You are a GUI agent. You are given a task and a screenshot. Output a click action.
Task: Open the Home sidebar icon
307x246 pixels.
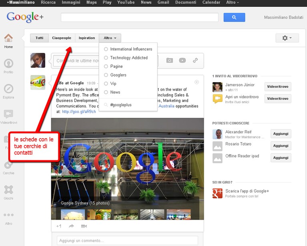coord(8,38)
